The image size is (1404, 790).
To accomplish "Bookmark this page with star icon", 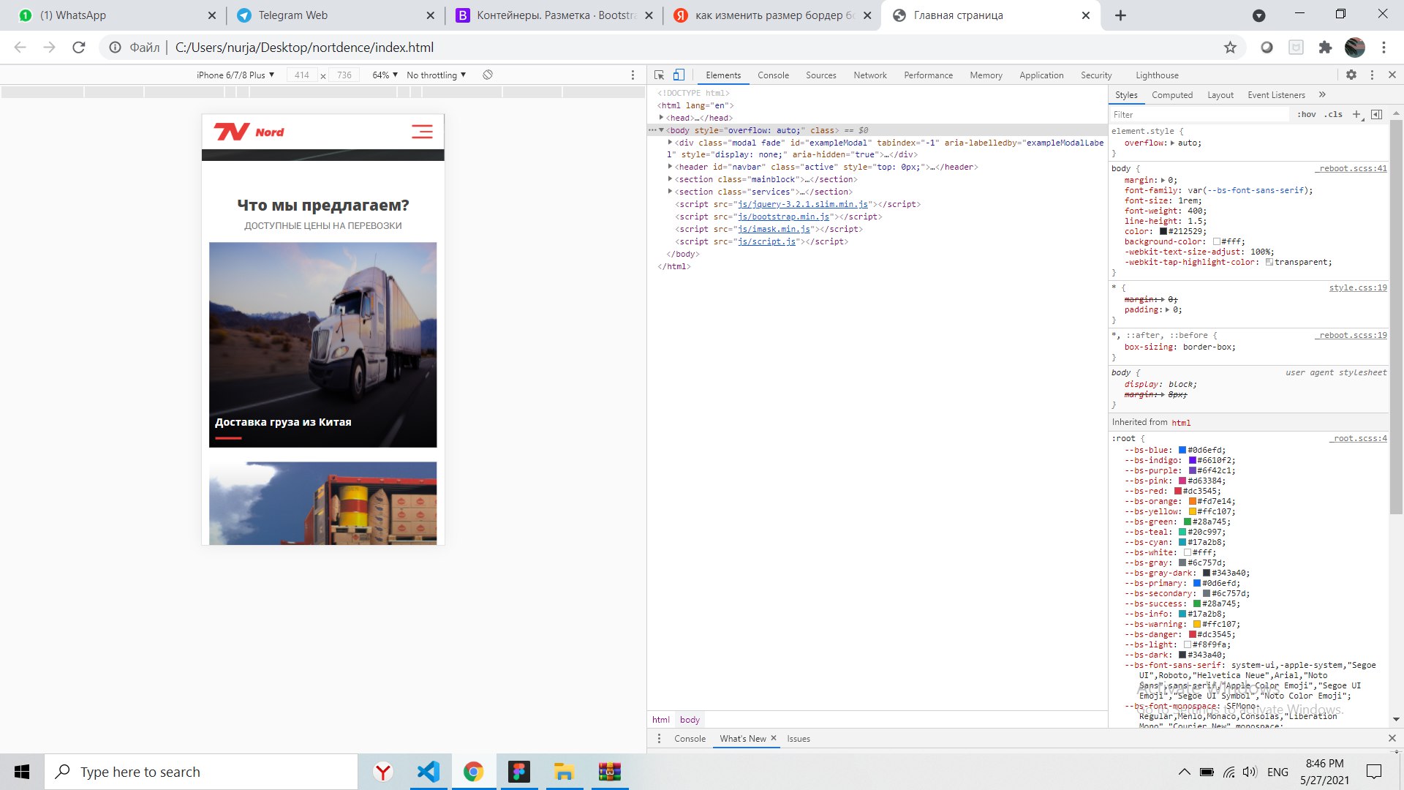I will pyautogui.click(x=1230, y=48).
